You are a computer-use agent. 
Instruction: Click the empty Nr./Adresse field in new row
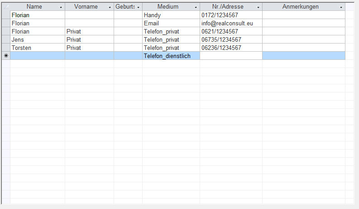pos(231,56)
